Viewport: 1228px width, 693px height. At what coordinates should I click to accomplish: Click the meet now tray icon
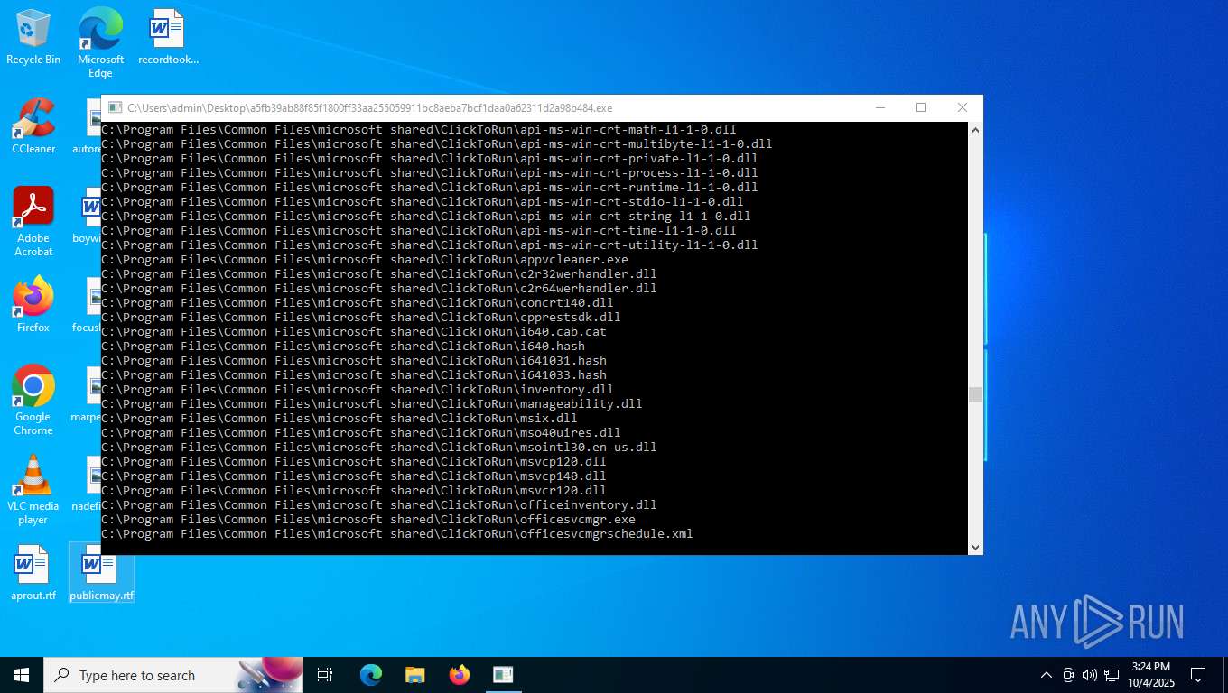1068,675
